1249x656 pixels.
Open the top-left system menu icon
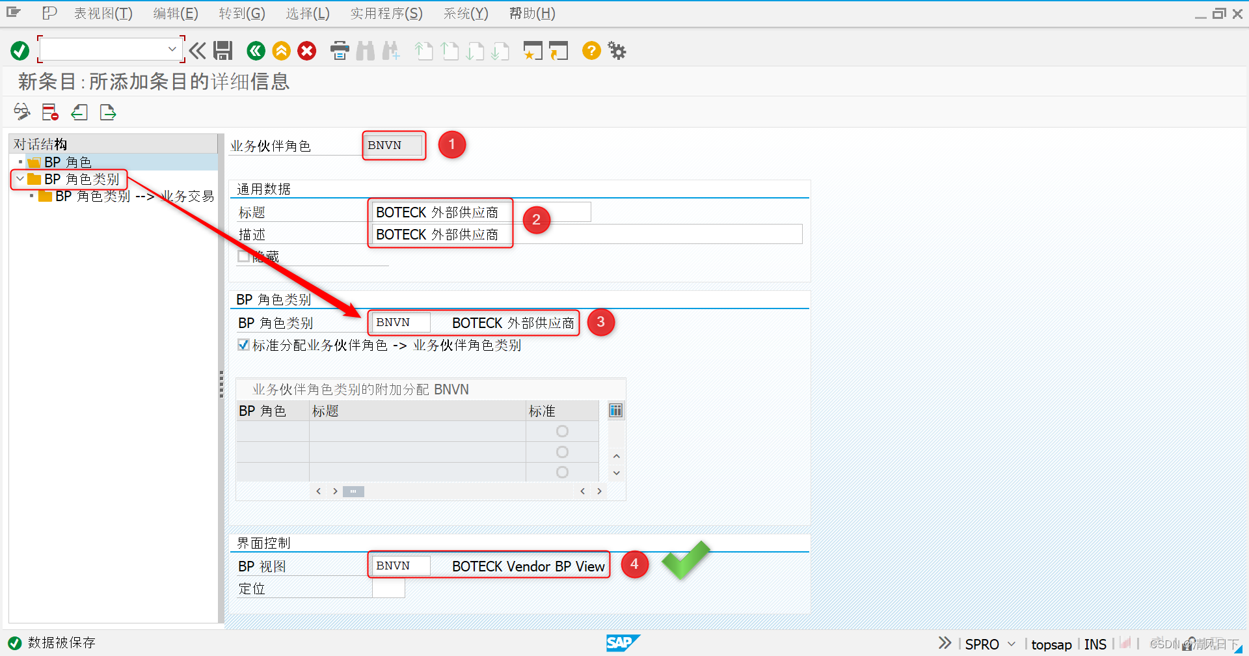(x=14, y=12)
